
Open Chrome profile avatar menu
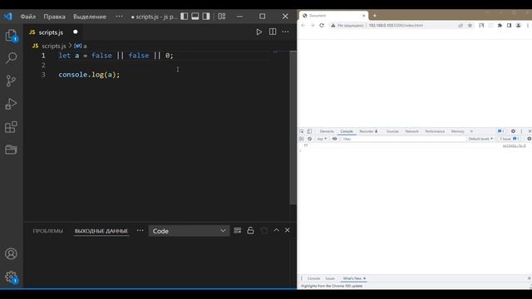[x=519, y=26]
